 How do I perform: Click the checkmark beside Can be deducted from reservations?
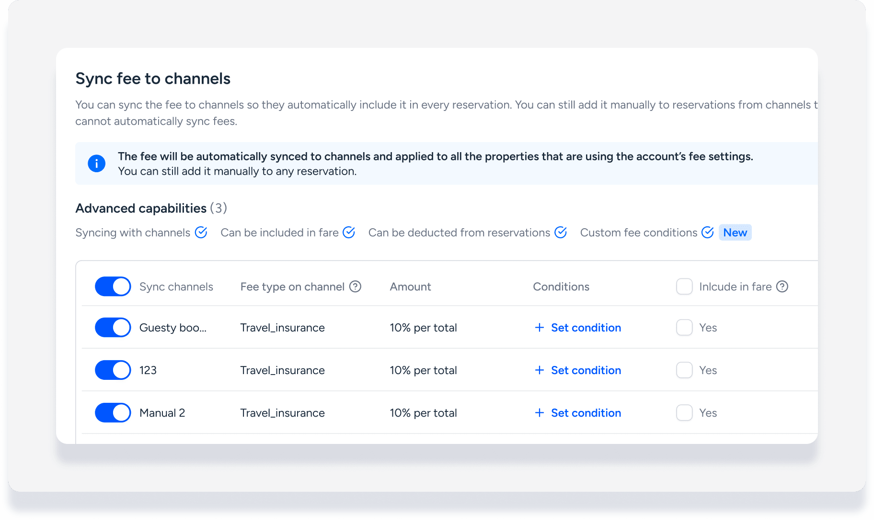[x=561, y=232]
